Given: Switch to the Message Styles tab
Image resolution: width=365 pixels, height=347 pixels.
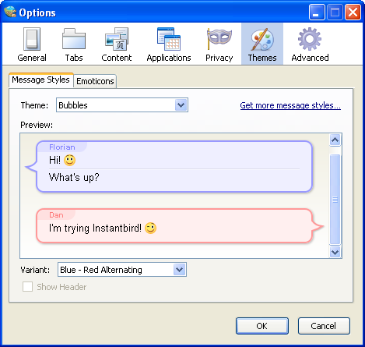Looking at the screenshot, I should (x=41, y=80).
